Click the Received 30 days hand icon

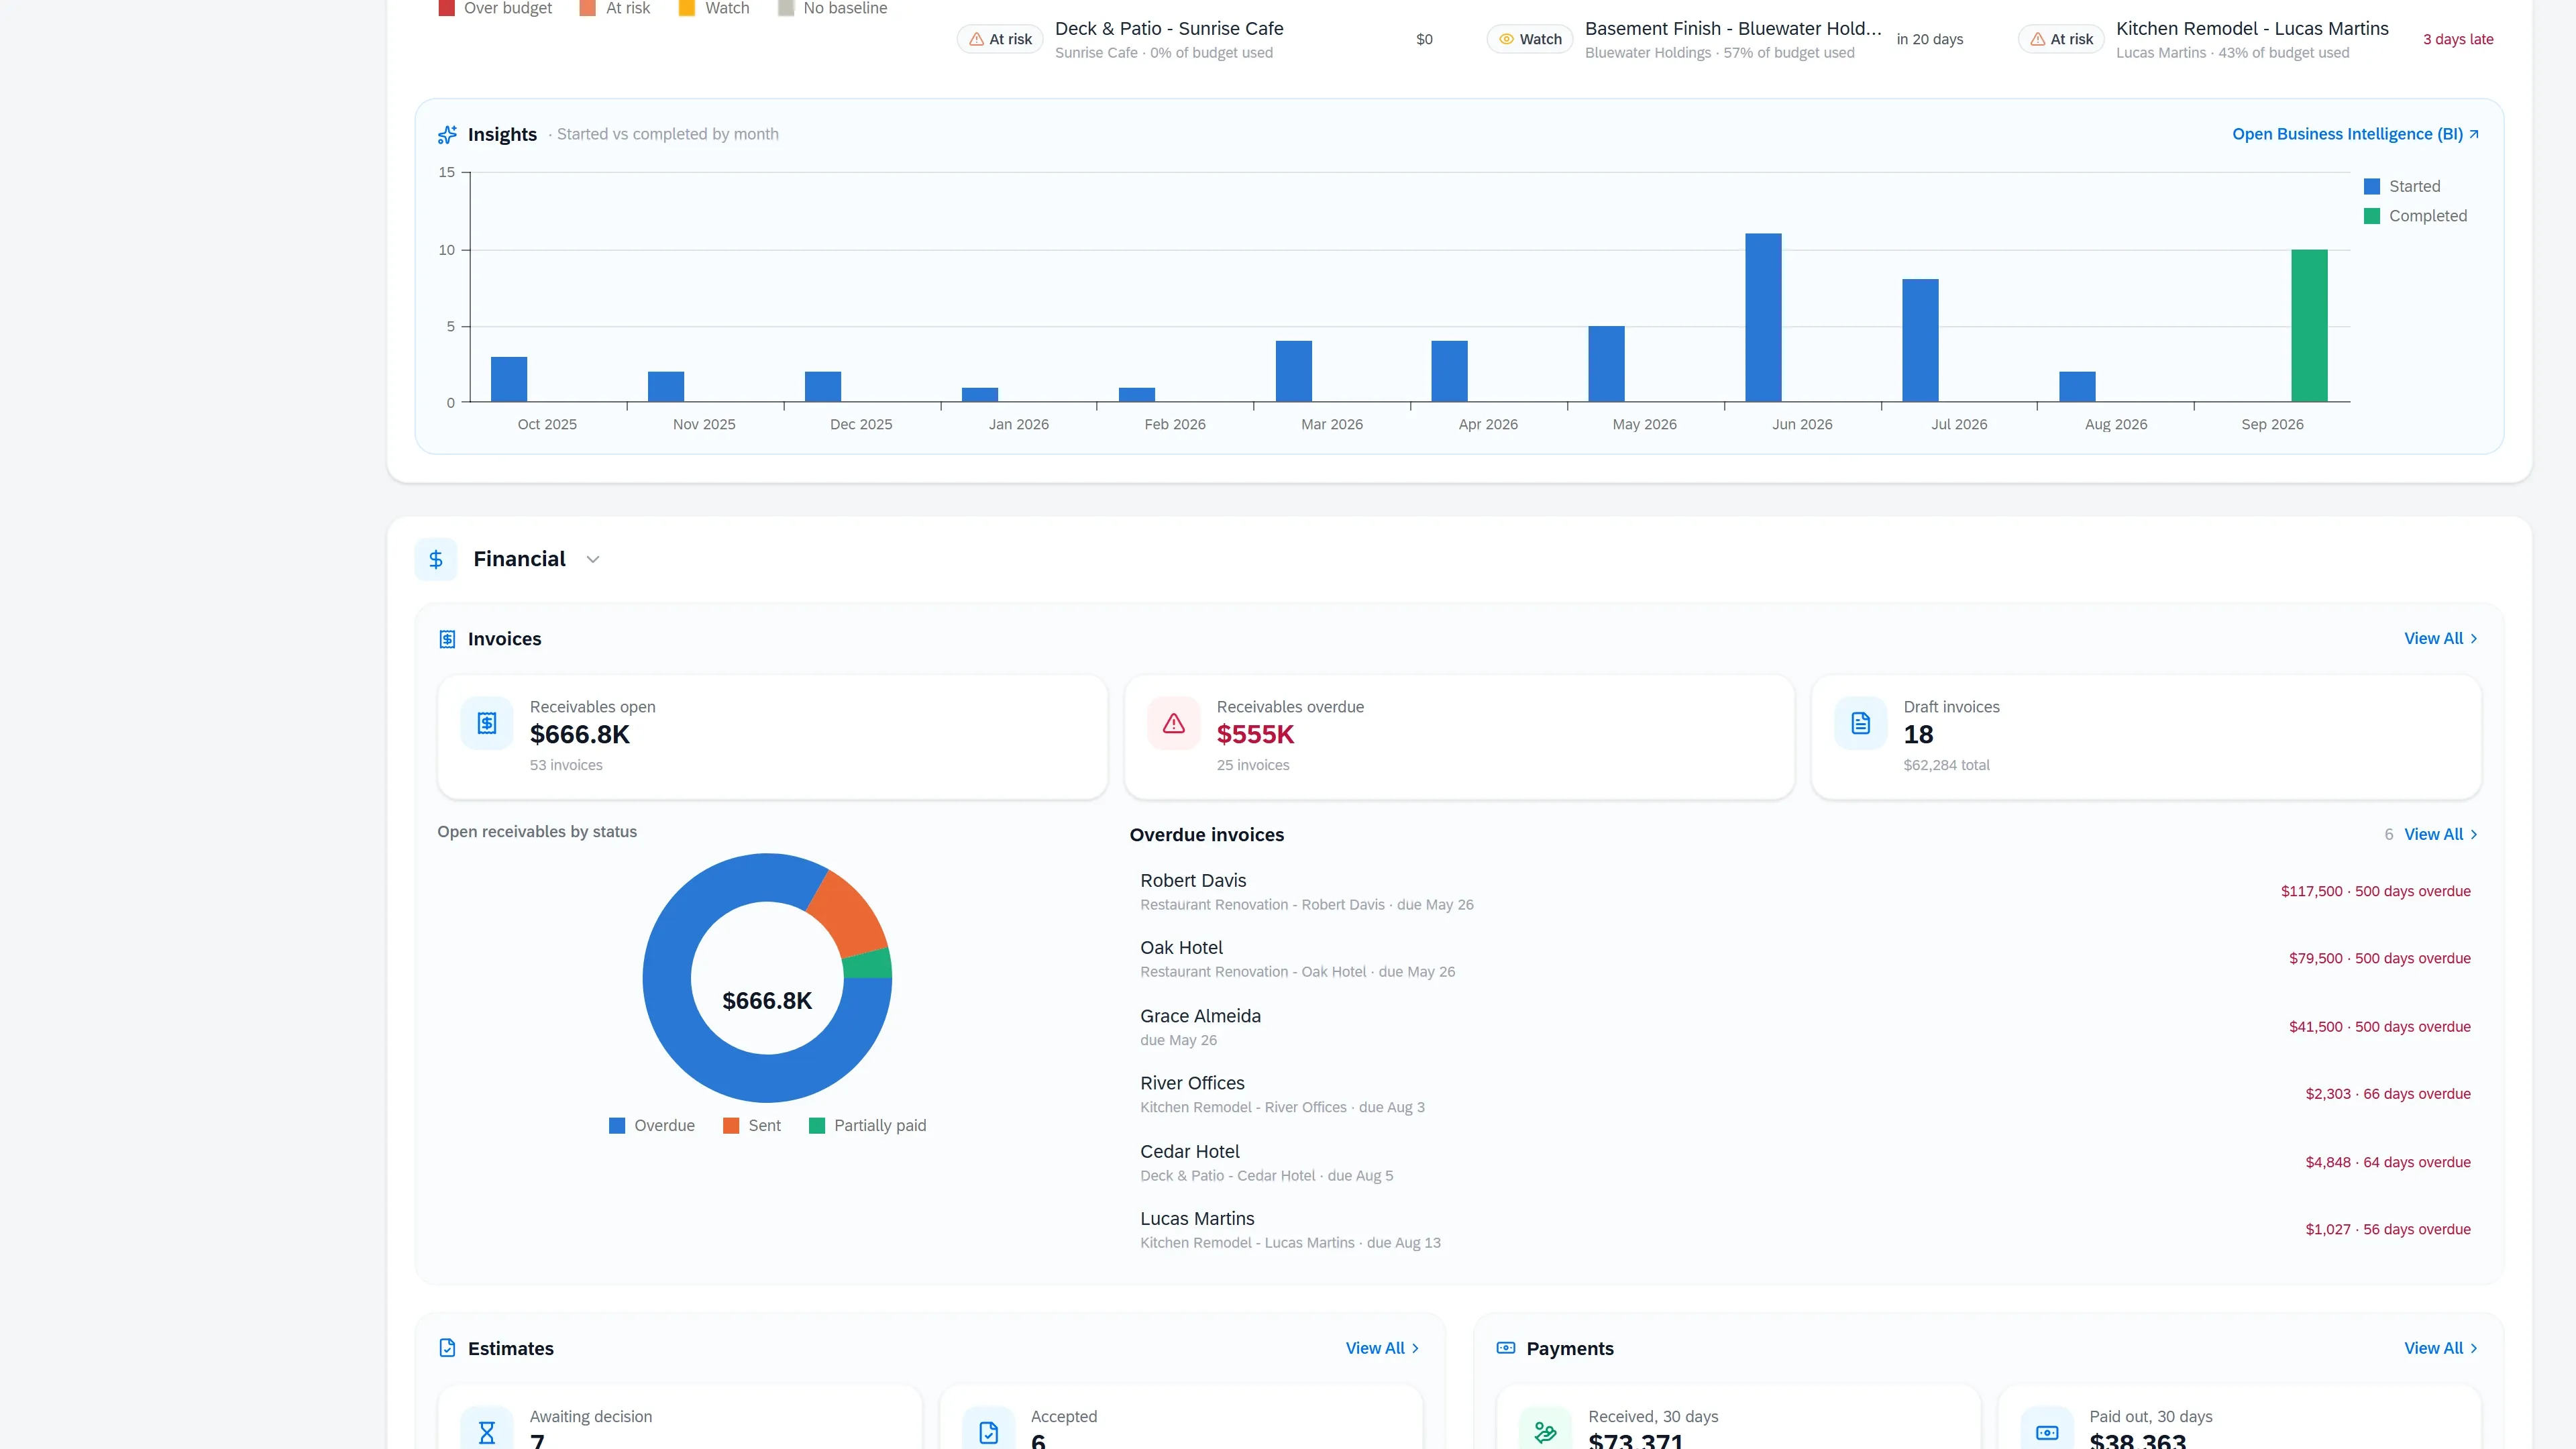point(1545,1432)
